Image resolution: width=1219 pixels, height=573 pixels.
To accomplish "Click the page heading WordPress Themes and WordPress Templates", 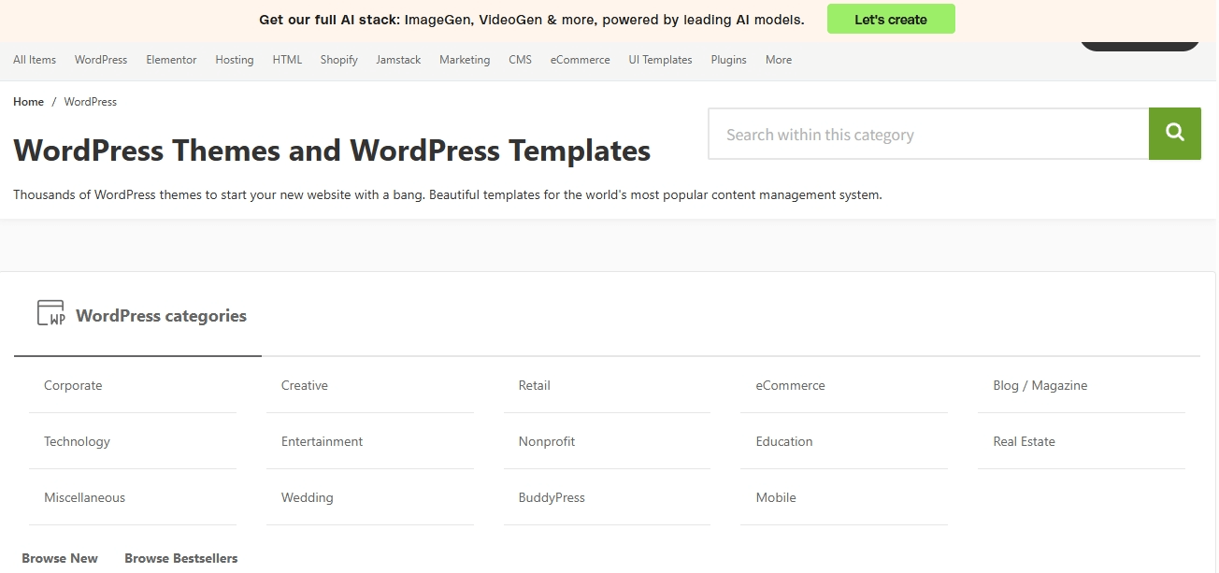I will (x=332, y=150).
